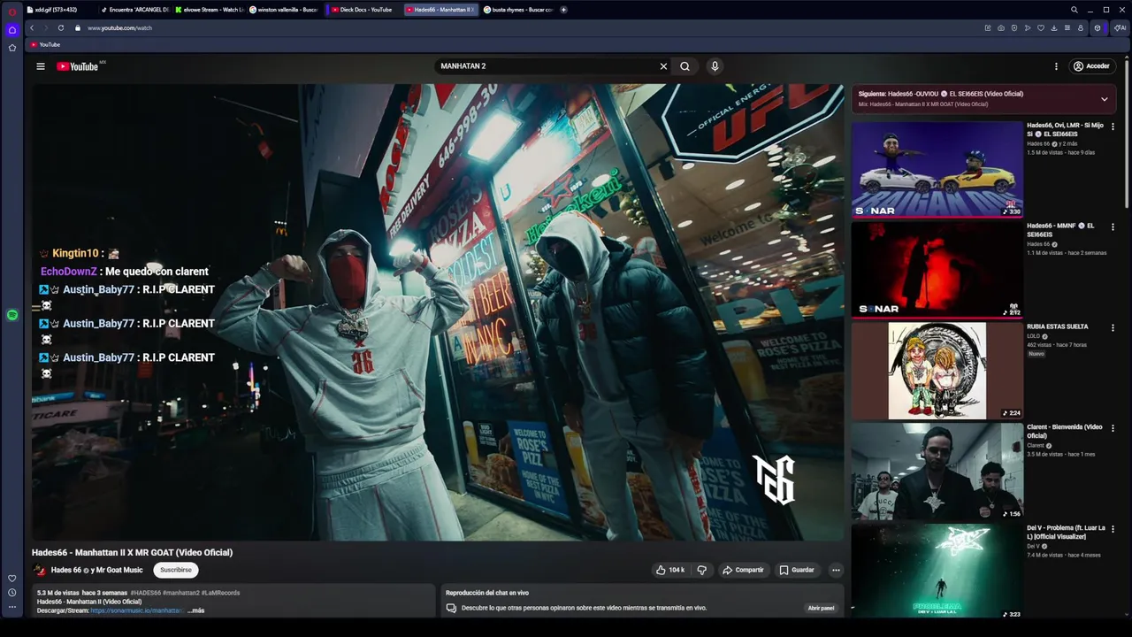Image resolution: width=1132 pixels, height=637 pixels.
Task: Open Hades66 - MMNF video thumbnail
Action: coord(937,270)
